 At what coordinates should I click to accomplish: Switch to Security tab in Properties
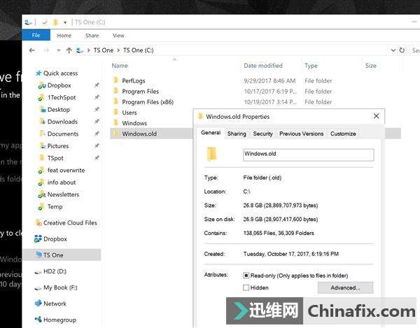tap(262, 134)
